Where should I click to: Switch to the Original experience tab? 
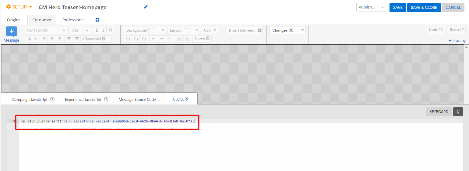[x=14, y=20]
